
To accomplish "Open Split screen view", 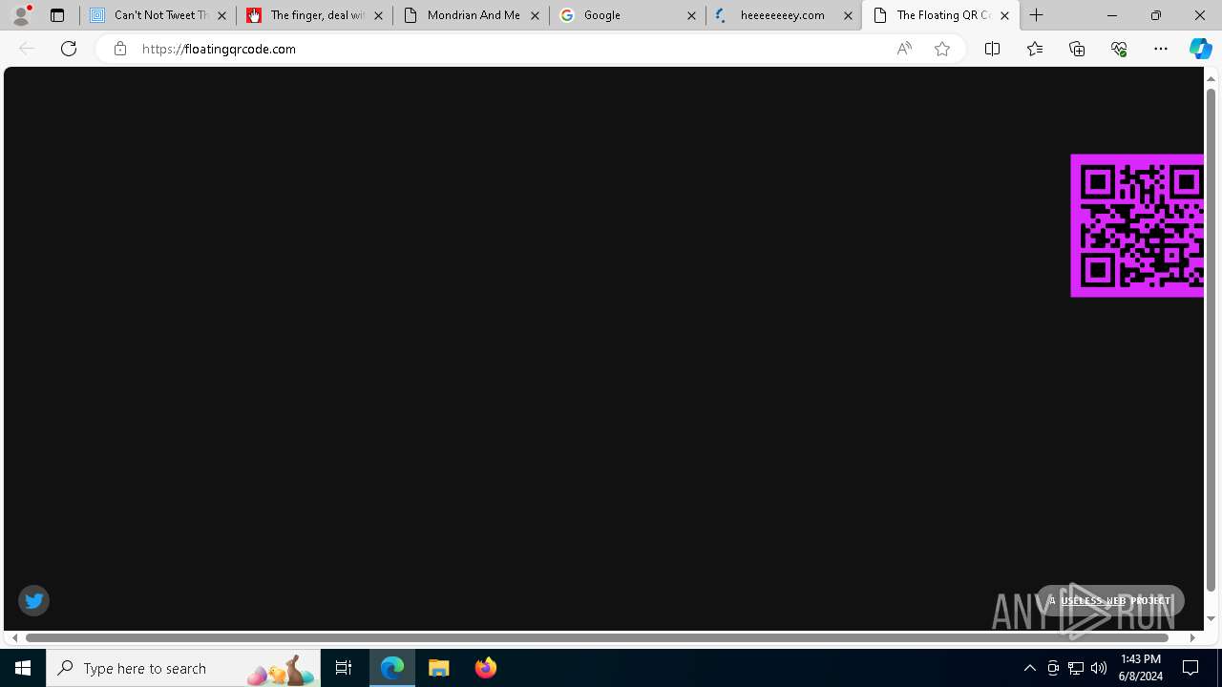I will point(992,49).
